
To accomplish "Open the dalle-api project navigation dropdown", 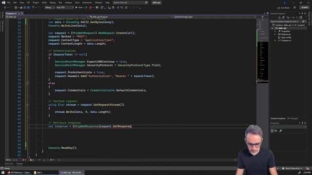I will tap(47, 17).
